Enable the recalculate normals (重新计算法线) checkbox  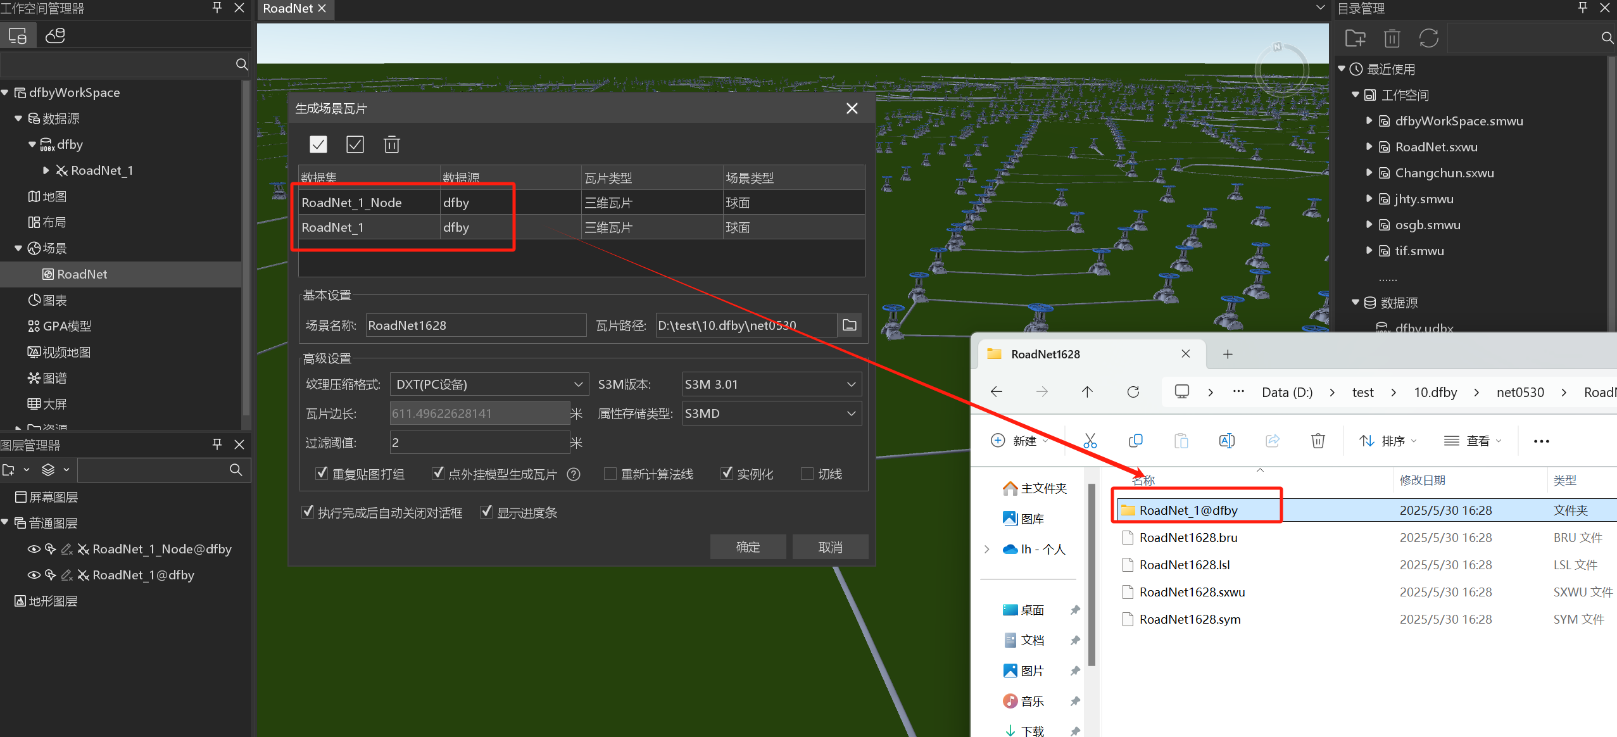pos(610,474)
